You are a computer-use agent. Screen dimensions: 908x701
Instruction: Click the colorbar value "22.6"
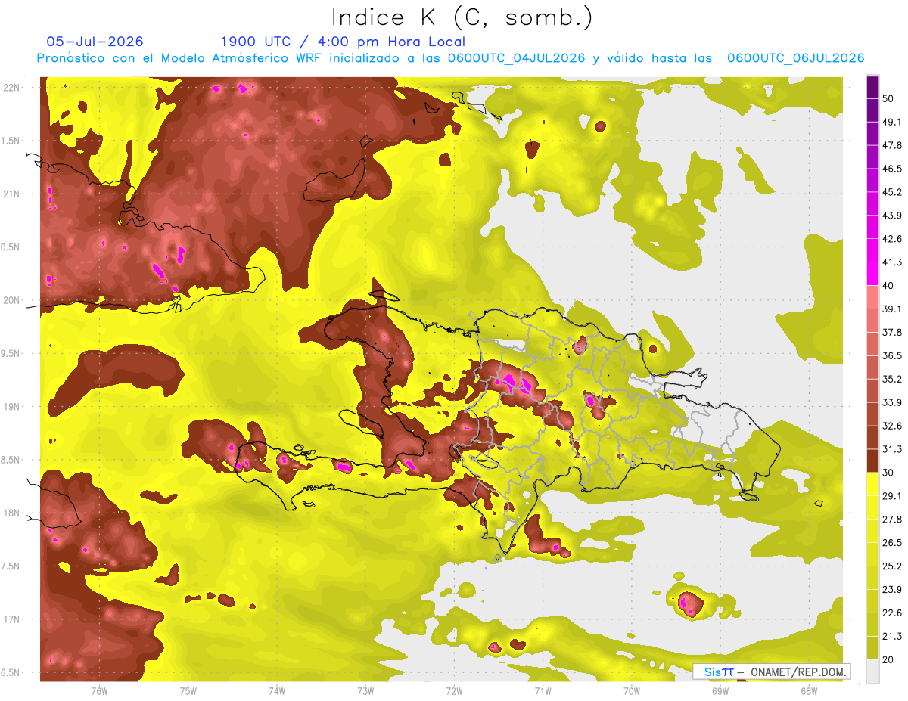tap(892, 613)
